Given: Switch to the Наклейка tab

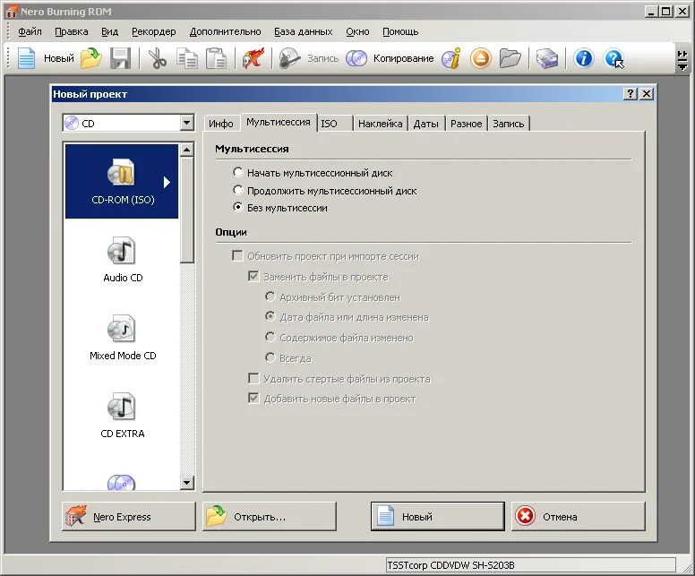Looking at the screenshot, I should pyautogui.click(x=381, y=124).
